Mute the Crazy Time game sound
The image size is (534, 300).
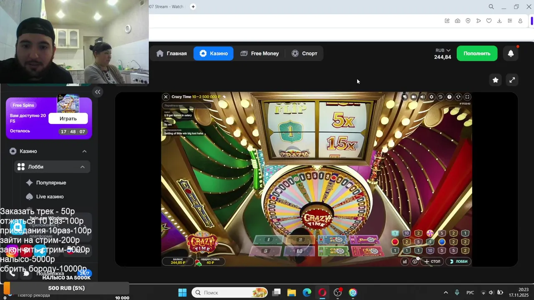(422, 97)
